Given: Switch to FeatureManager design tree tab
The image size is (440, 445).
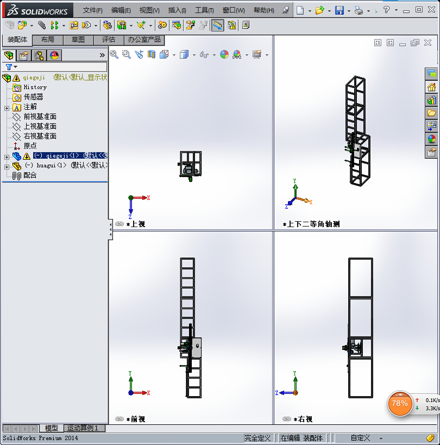Looking at the screenshot, I should [x=9, y=55].
